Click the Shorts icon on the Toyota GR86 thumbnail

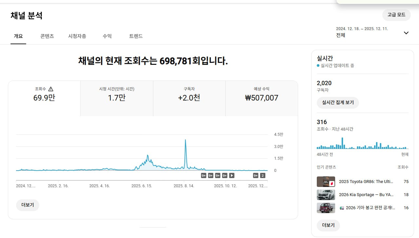click(x=332, y=183)
